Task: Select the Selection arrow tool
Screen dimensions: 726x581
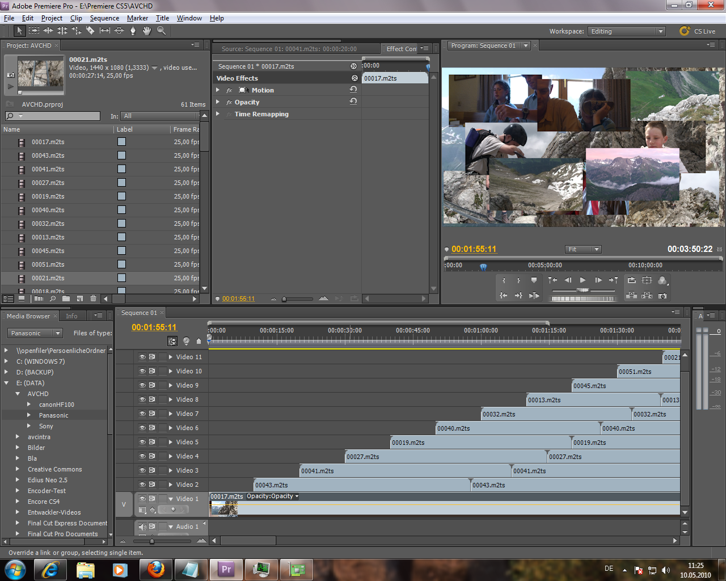Action: pos(19,31)
